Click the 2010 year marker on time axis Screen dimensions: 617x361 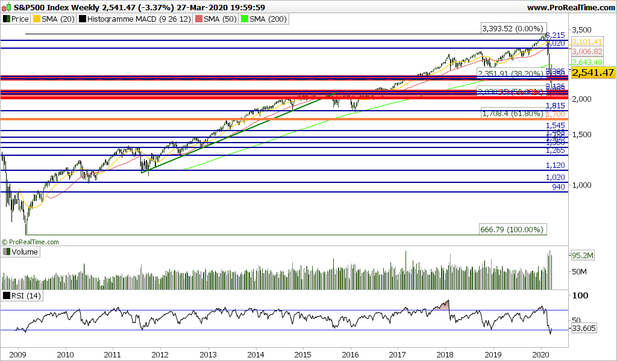65,355
